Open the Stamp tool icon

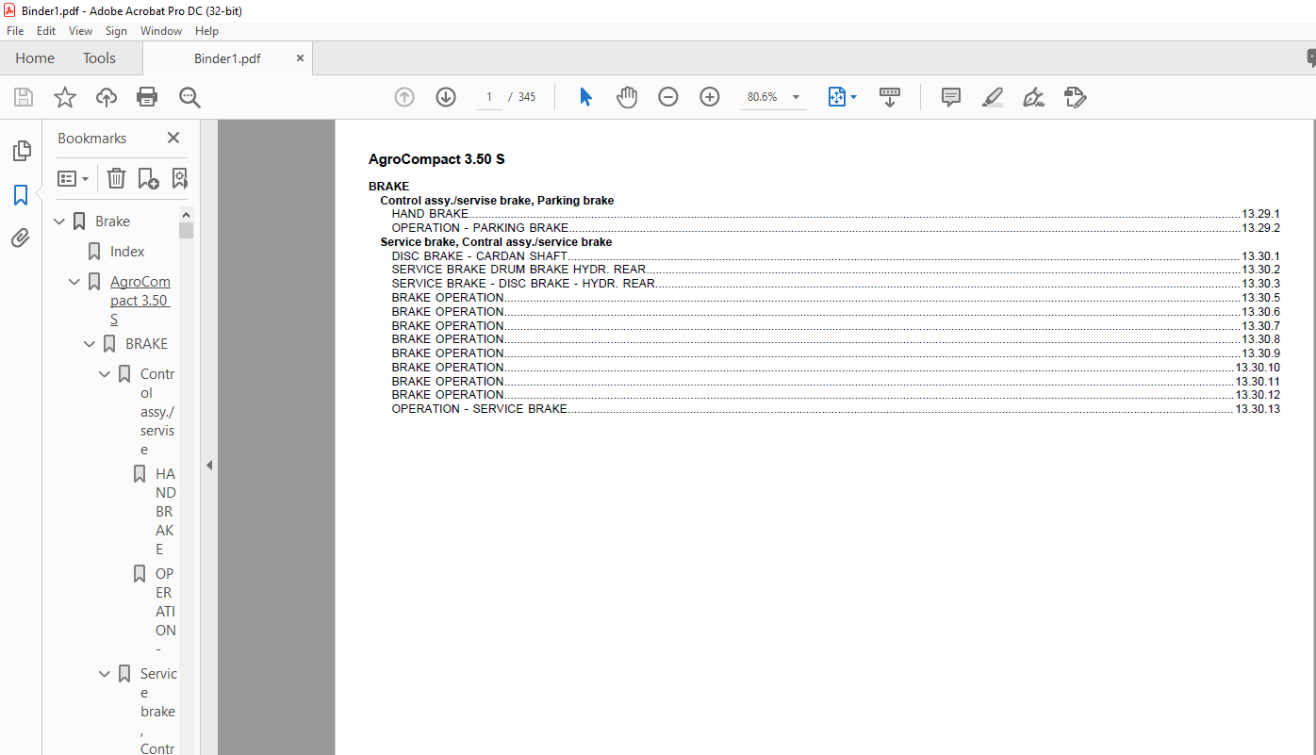pos(1076,97)
